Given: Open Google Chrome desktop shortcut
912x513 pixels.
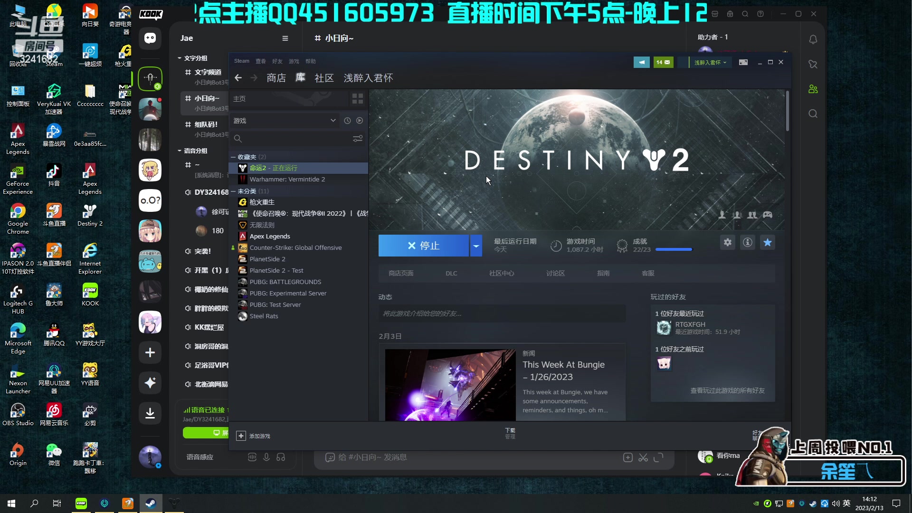Looking at the screenshot, I should tap(18, 219).
